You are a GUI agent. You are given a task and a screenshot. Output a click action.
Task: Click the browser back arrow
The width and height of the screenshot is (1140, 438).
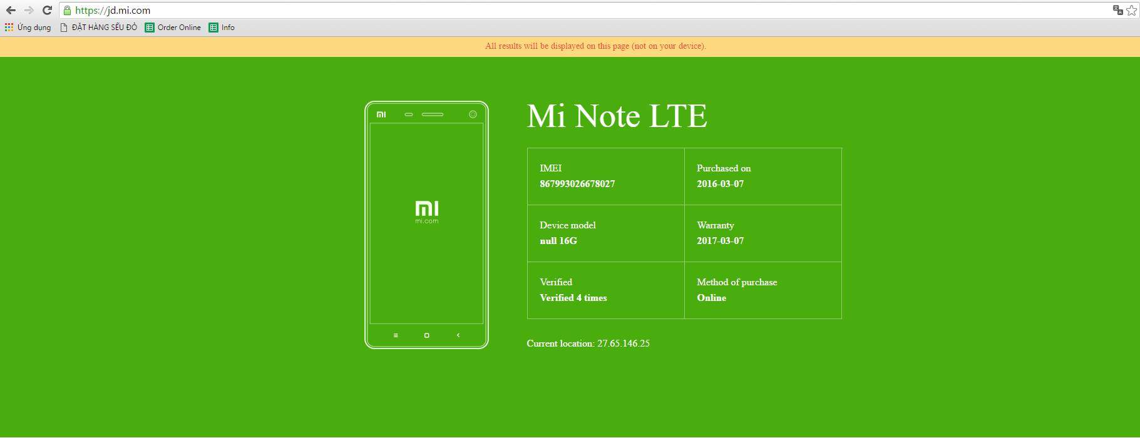11,10
